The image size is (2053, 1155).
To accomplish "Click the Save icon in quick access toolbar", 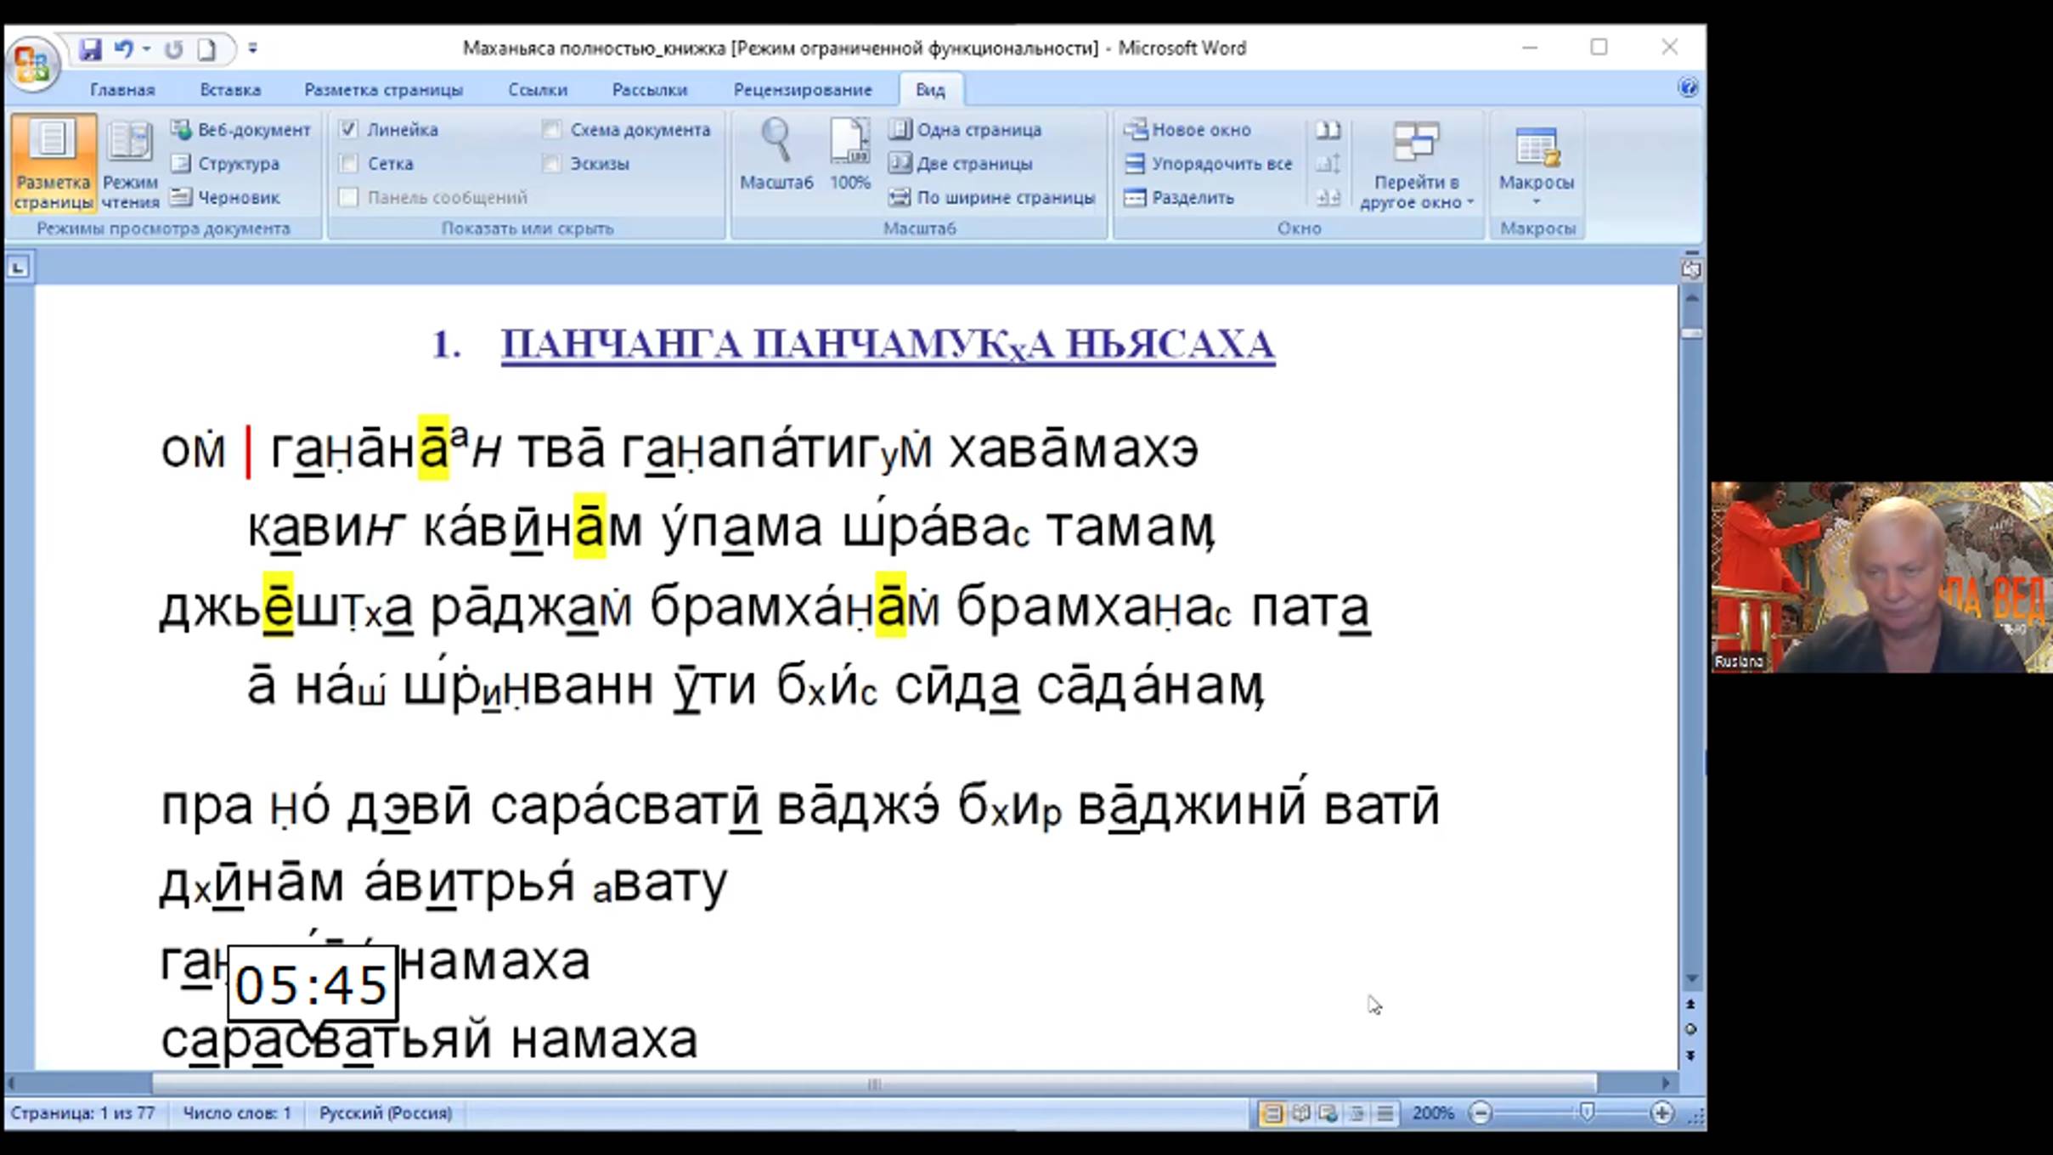I will pos(90,49).
